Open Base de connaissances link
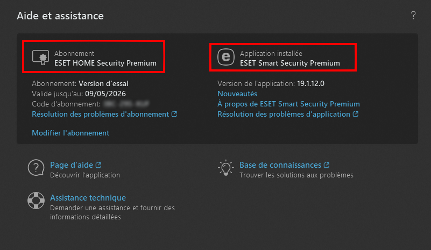 click(280, 165)
